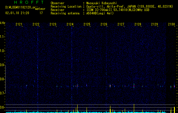Click the 1.1 frequency axis label
178x113 pixels.
click(x=2, y=37)
